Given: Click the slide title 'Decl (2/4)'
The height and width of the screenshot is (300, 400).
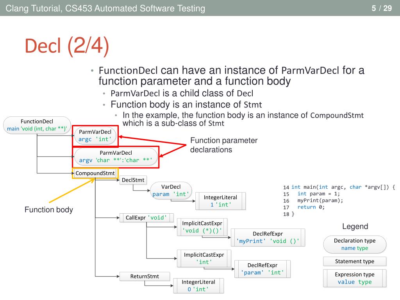Looking at the screenshot, I should 67,46.
